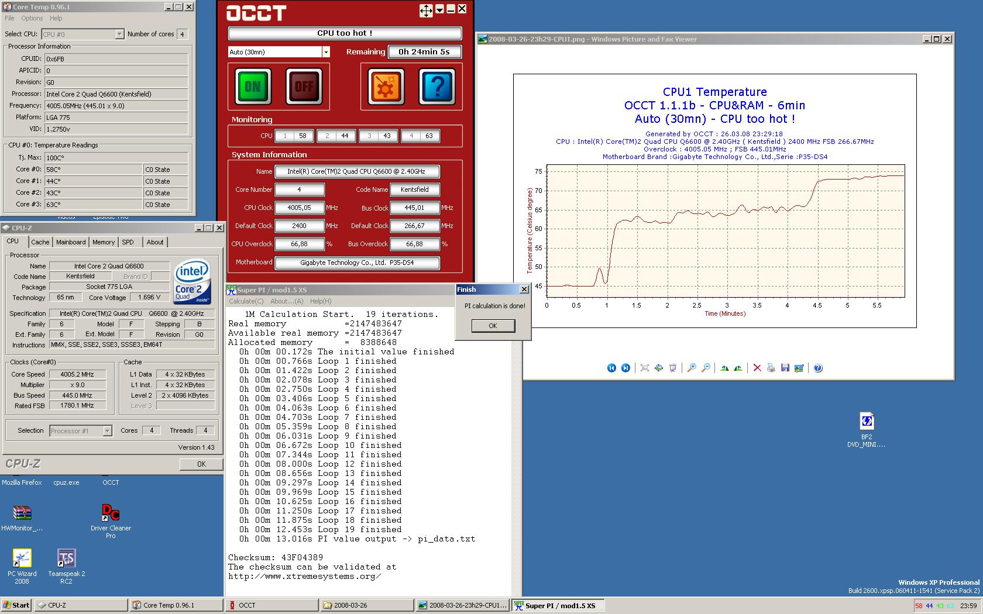
Task: Click OCCT CPU Overclock value 66,88
Action: (x=300, y=244)
